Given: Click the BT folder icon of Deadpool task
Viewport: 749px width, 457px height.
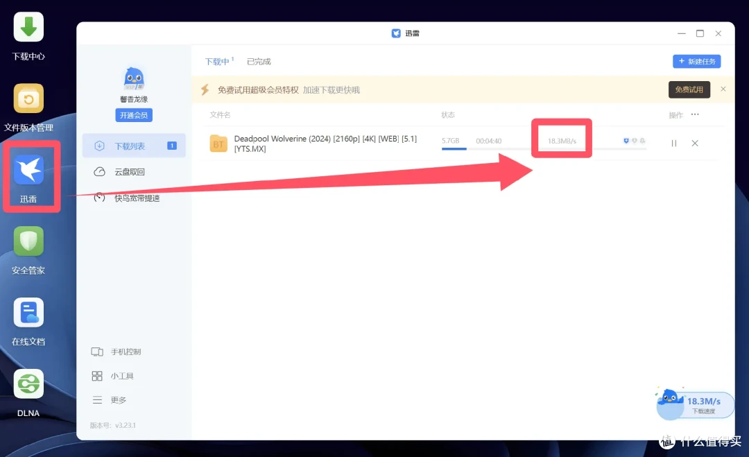Looking at the screenshot, I should 218,144.
